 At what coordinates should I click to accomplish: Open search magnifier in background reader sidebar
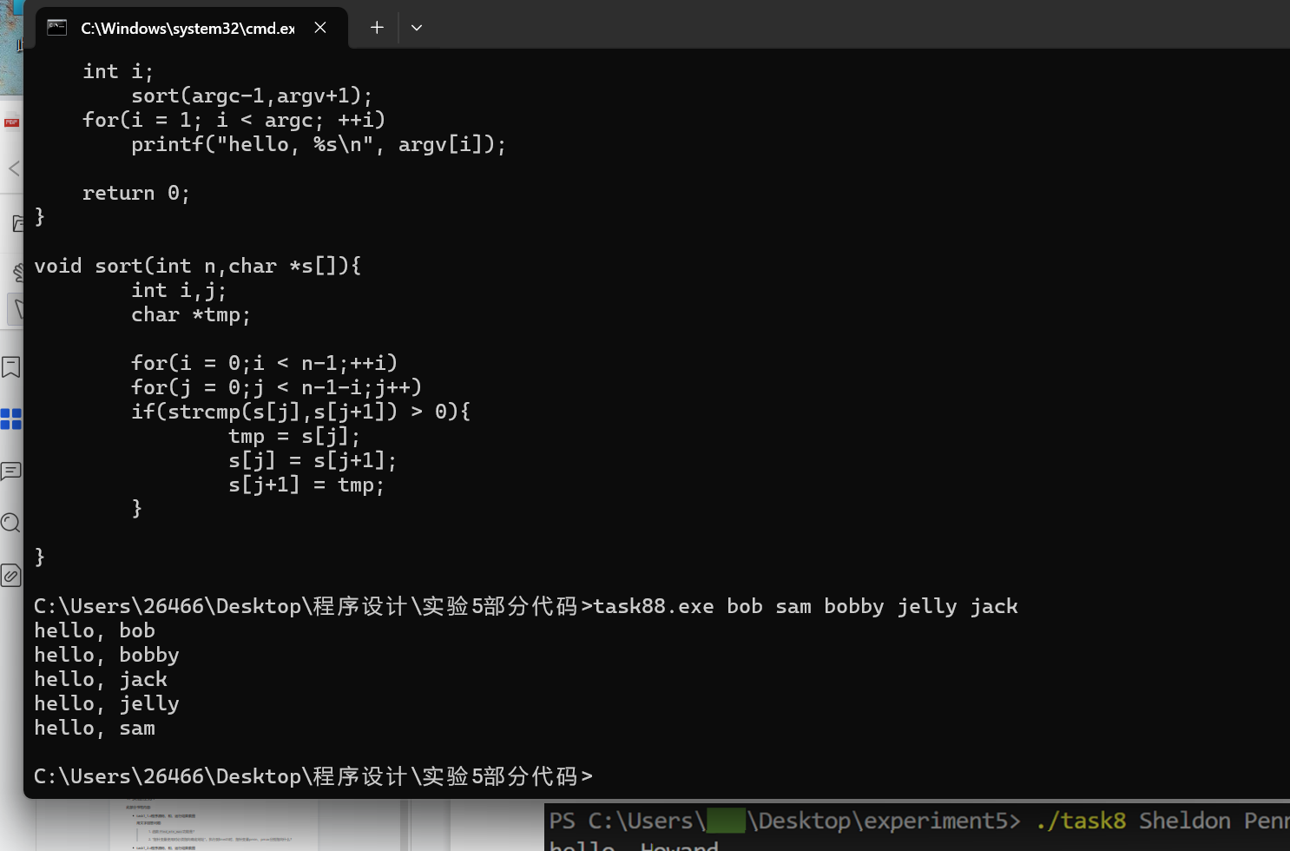[11, 523]
